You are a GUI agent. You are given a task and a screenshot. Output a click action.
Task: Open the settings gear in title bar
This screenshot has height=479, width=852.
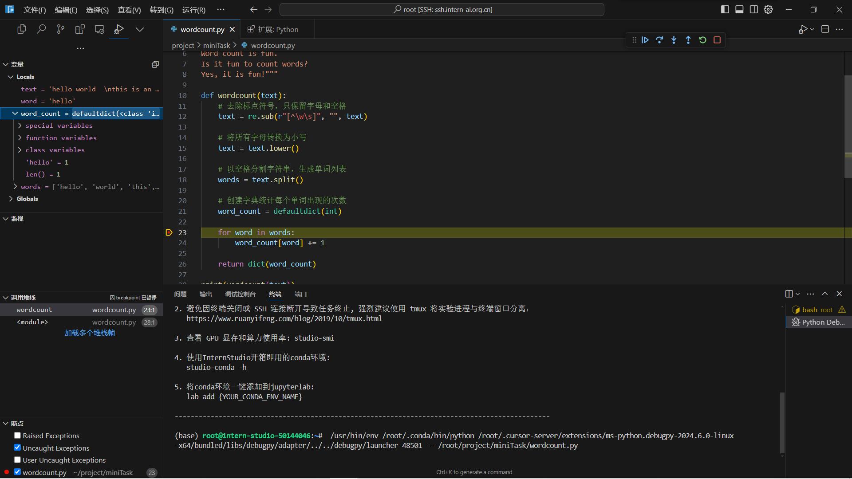click(769, 9)
